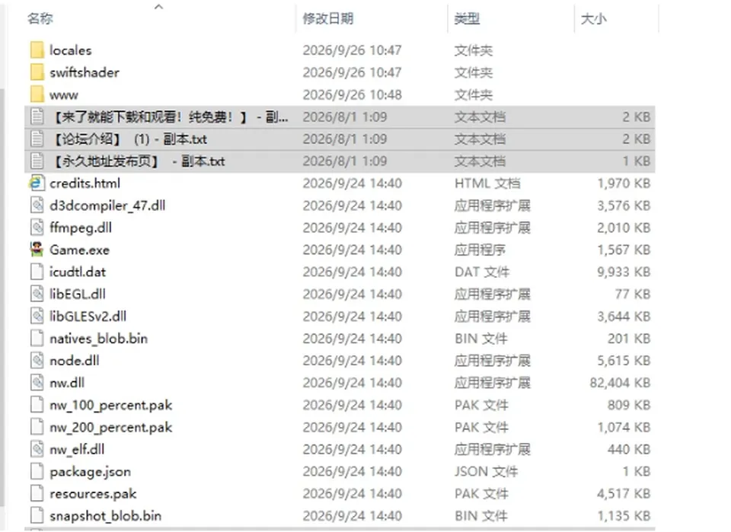Select the nw.dll file icon
Viewport: 731px width, 532px height.
click(37, 383)
